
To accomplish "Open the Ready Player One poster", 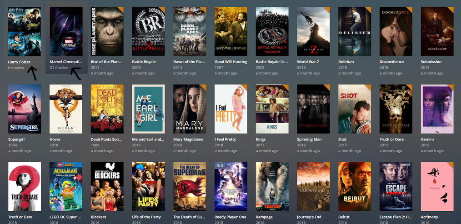I will 231,187.
